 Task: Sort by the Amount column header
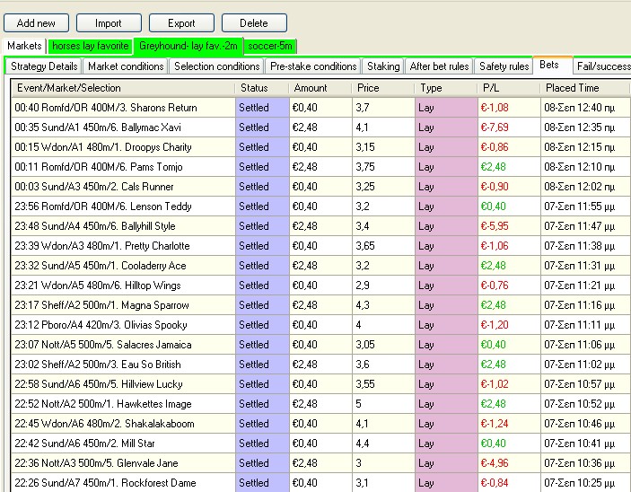pyautogui.click(x=320, y=88)
